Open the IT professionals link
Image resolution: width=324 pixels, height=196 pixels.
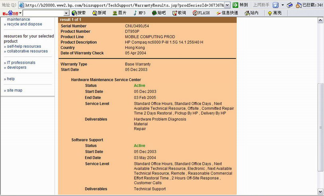(21, 62)
